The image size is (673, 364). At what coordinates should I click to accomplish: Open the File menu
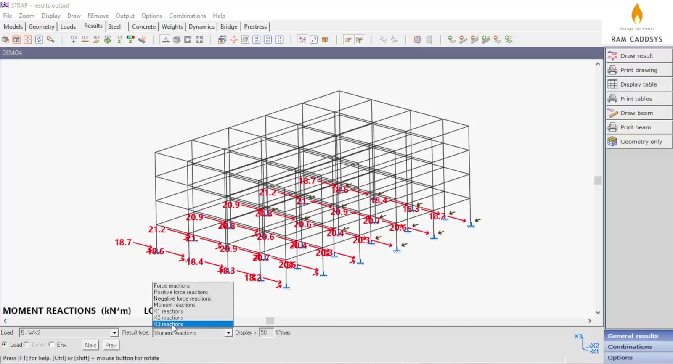coord(8,16)
